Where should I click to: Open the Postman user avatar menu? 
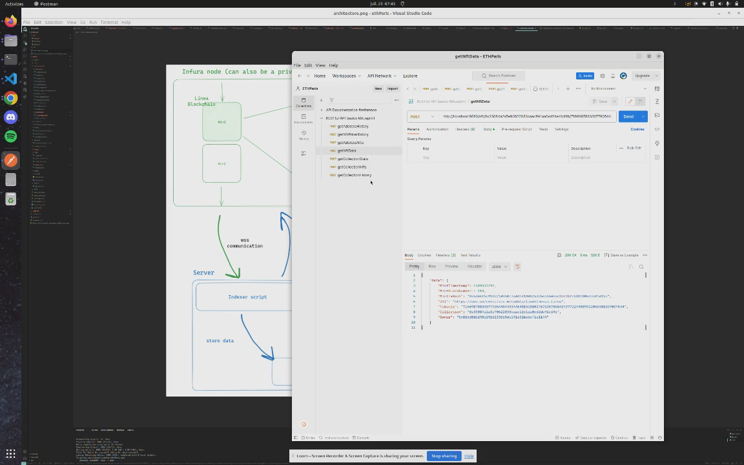pos(623,76)
